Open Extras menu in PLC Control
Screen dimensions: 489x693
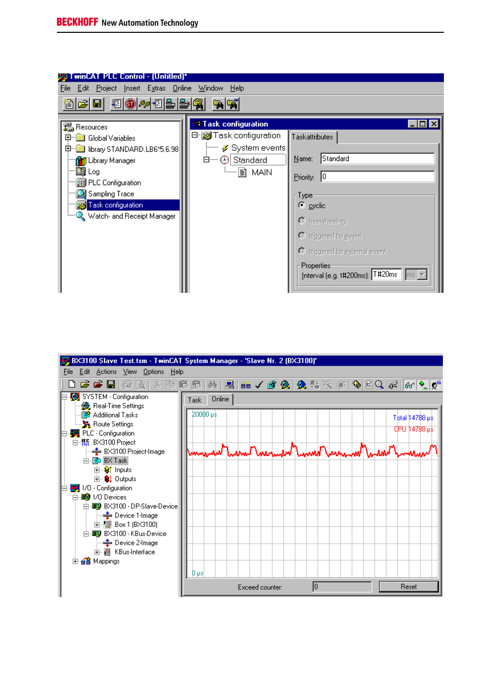[156, 88]
